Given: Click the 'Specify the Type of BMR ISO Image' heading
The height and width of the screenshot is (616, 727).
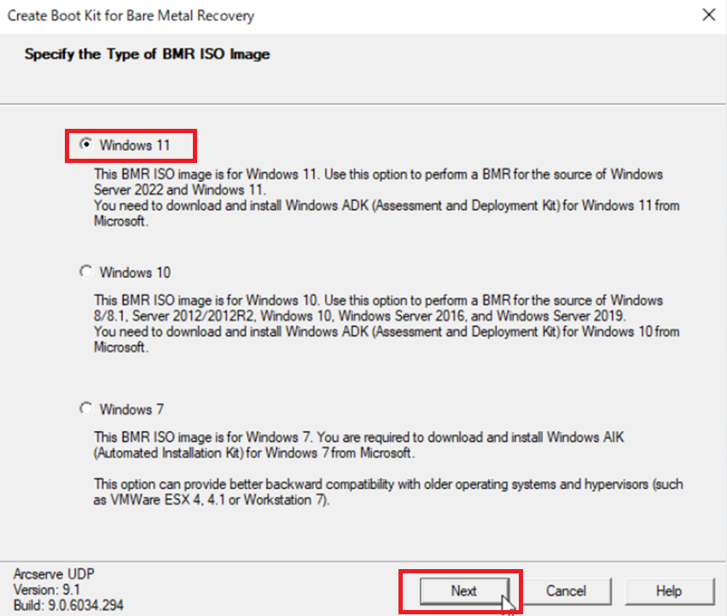Looking at the screenshot, I should [147, 55].
